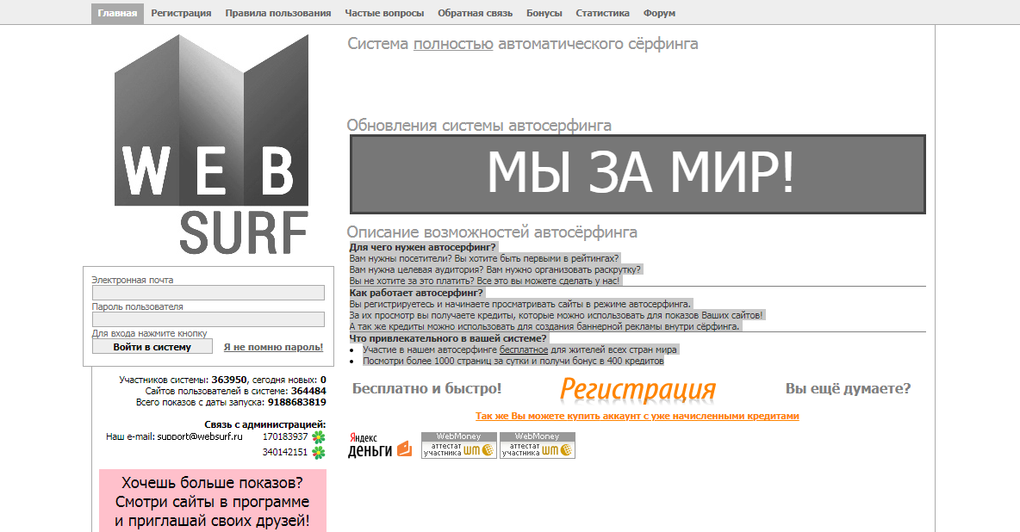Open the Статистика page
The width and height of the screenshot is (1020, 532).
(x=602, y=14)
